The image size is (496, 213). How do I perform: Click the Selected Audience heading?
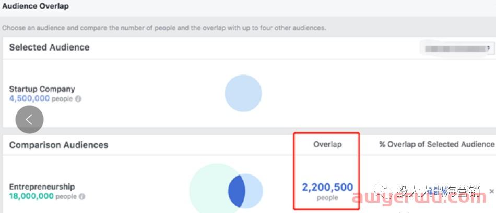pyautogui.click(x=50, y=47)
